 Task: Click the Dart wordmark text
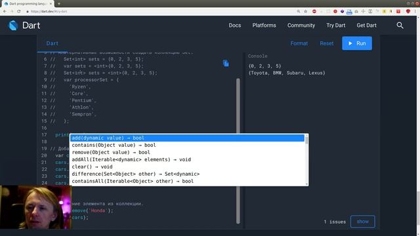31,26
